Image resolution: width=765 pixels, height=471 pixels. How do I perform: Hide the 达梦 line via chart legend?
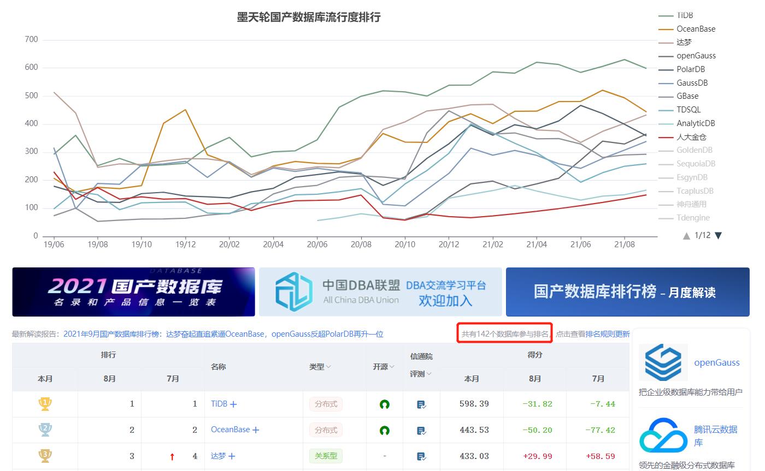675,42
